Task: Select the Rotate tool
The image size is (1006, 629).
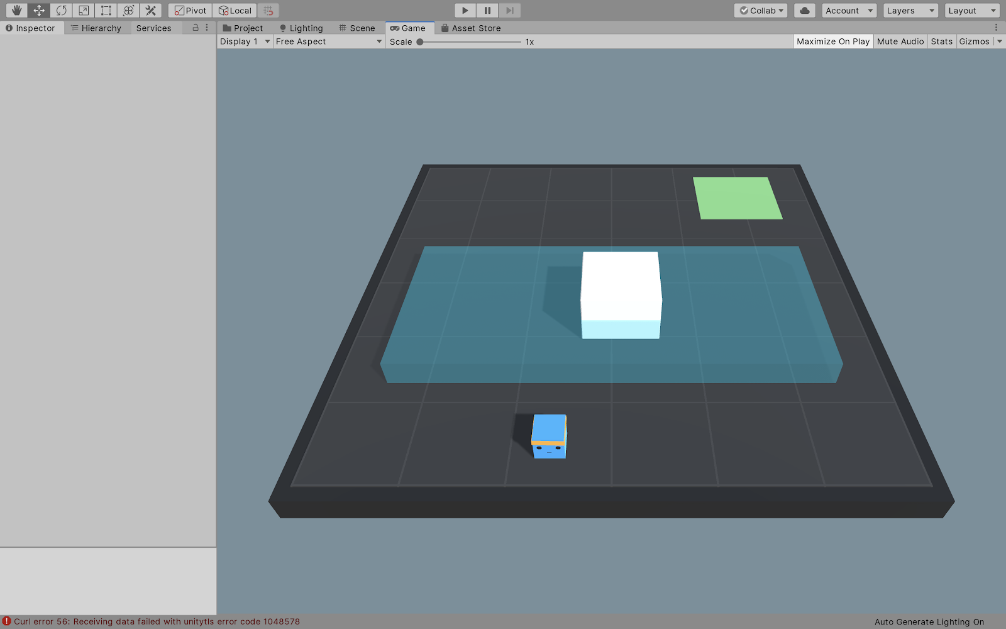Action: (61, 10)
